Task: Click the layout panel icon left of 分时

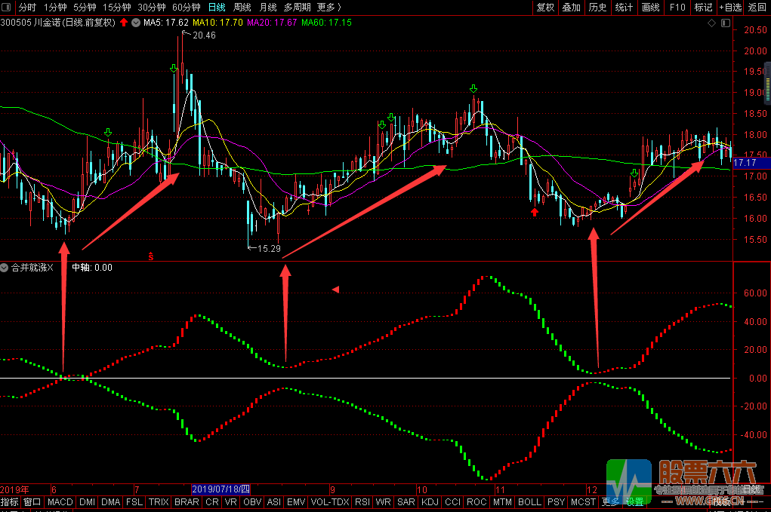Action: point(6,7)
